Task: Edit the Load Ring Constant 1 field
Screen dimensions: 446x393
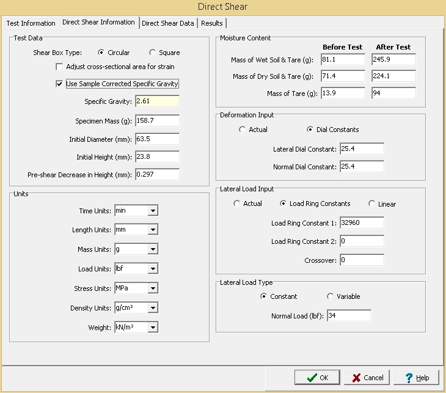Action: pyautogui.click(x=361, y=223)
